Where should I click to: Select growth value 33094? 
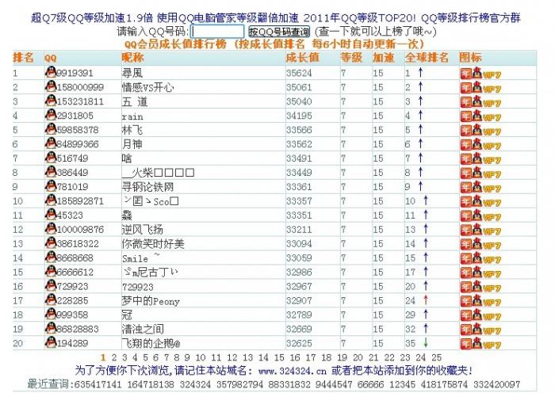pos(299,244)
